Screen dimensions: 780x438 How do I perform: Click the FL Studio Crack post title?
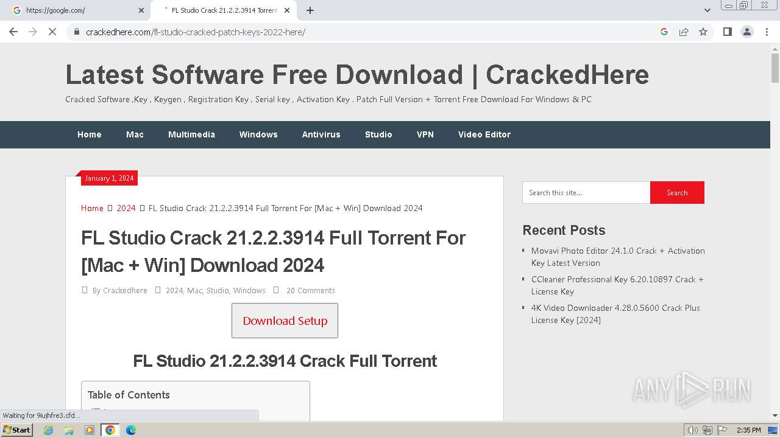coord(273,251)
